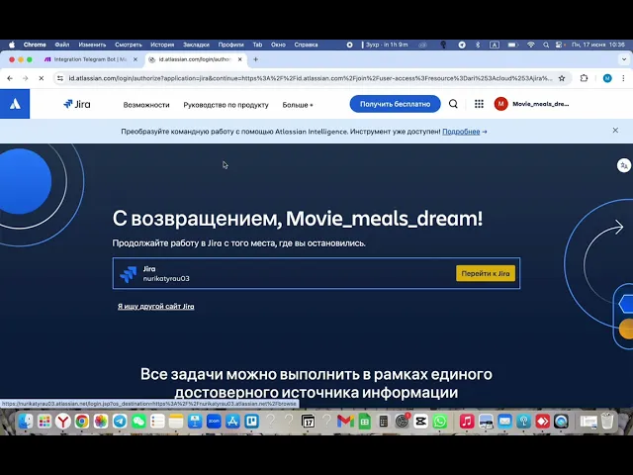
Task: Follow the Подробнее link in banner
Action: point(461,132)
